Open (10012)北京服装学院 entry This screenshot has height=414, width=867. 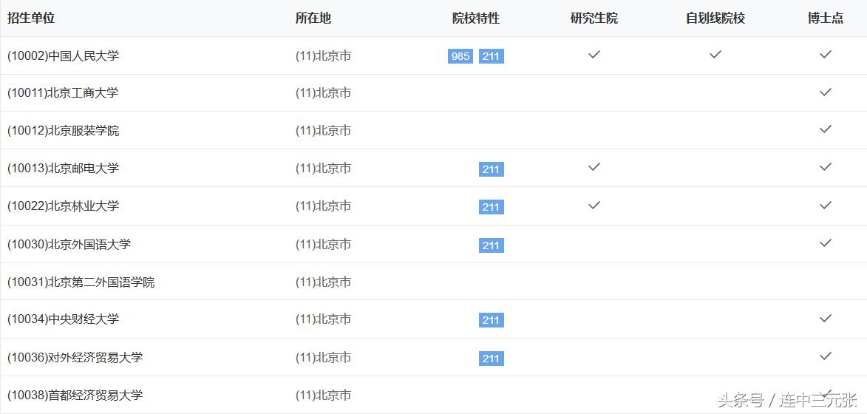coord(63,131)
